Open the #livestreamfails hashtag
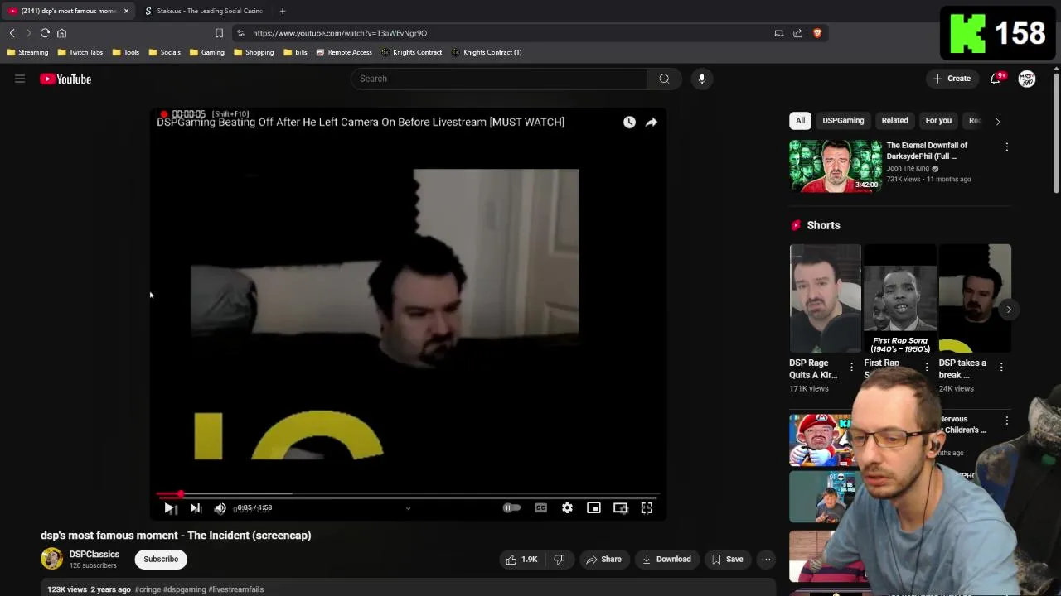The height and width of the screenshot is (596, 1061). point(236,589)
